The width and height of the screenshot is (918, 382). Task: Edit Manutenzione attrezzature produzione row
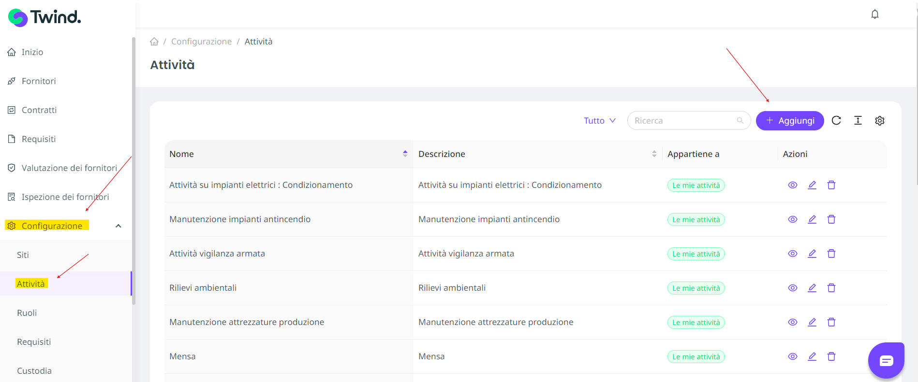[x=812, y=322]
